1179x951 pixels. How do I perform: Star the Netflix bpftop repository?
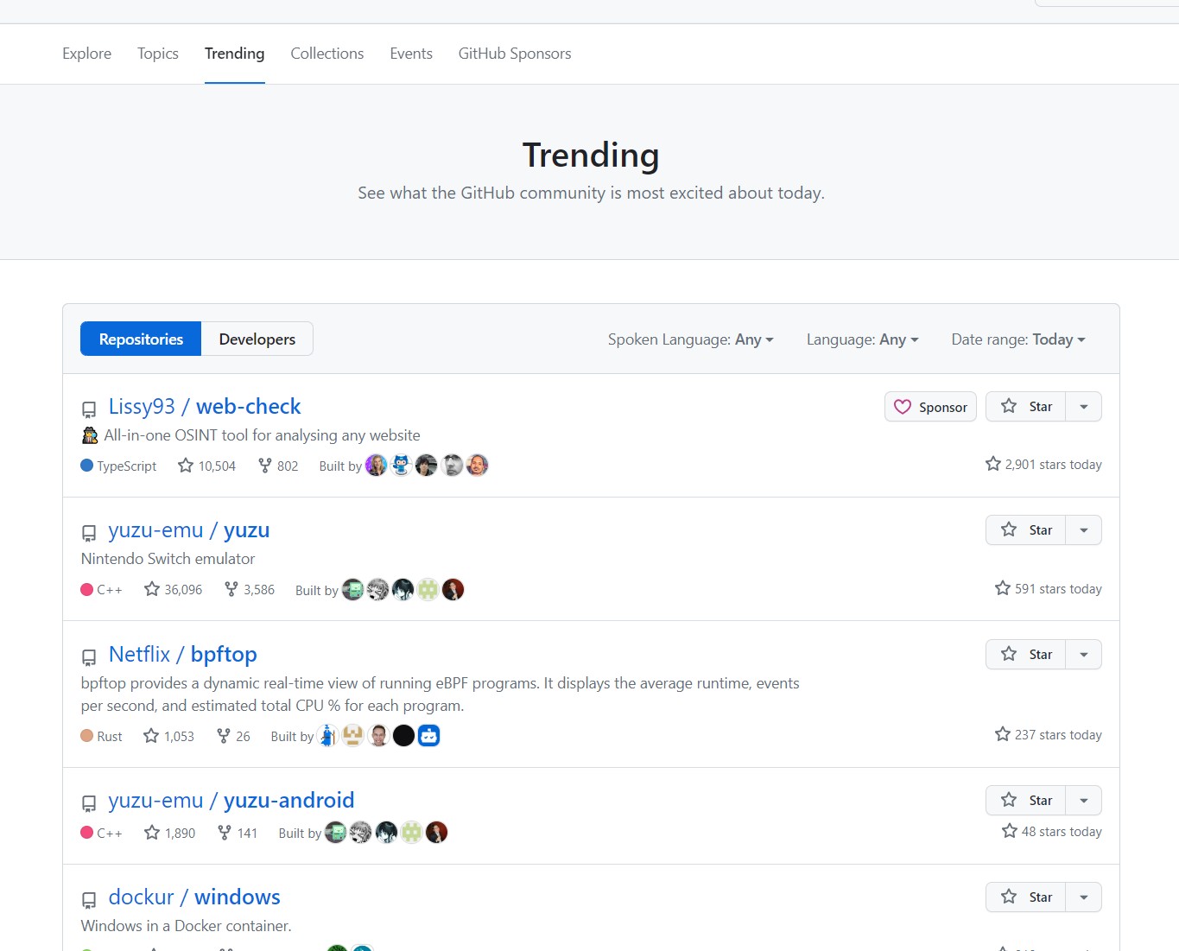(1026, 655)
